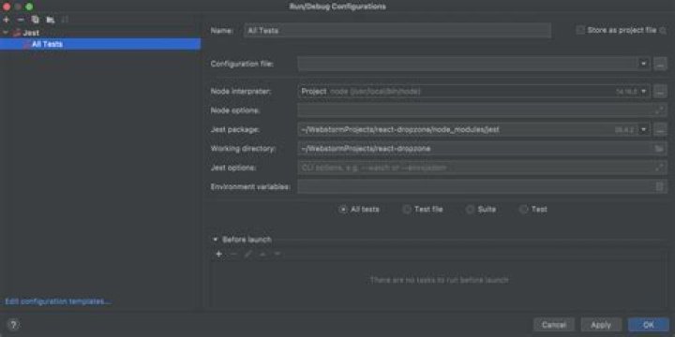
Task: Enable Store as project file checkbox
Action: tap(580, 30)
